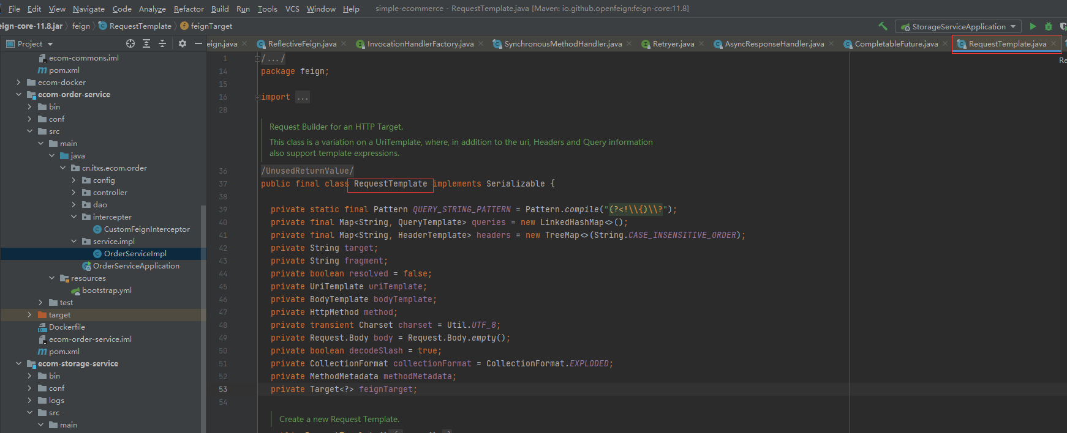Open the Window menu
The width and height of the screenshot is (1067, 433).
pyautogui.click(x=321, y=9)
